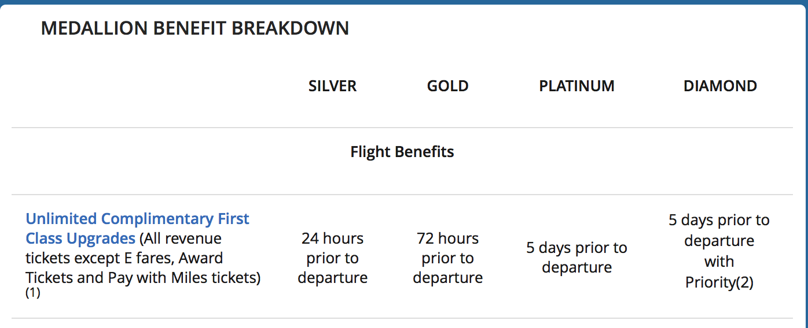This screenshot has width=808, height=328.
Task: Click Diamond's 5 days with Priority cell
Action: point(719,251)
